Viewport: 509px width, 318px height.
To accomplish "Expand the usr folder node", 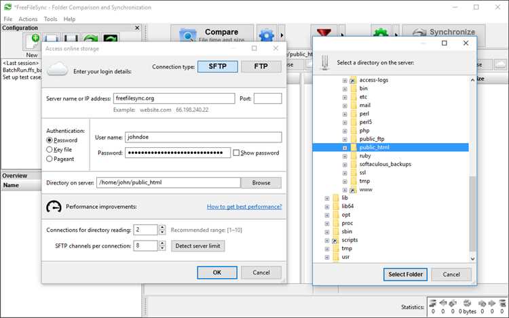I will tap(327, 258).
